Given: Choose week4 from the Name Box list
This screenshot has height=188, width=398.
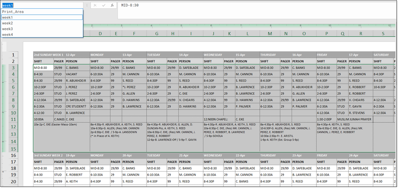Looking at the screenshot, I should tap(42, 35).
